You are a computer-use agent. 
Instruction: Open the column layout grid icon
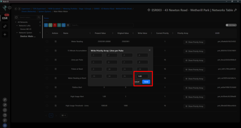tap(68, 25)
